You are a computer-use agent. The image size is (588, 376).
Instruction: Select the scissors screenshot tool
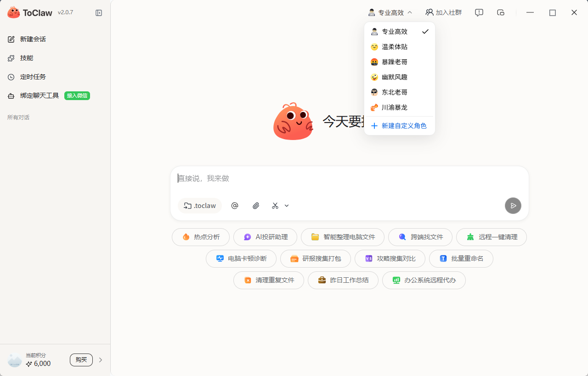(x=275, y=205)
